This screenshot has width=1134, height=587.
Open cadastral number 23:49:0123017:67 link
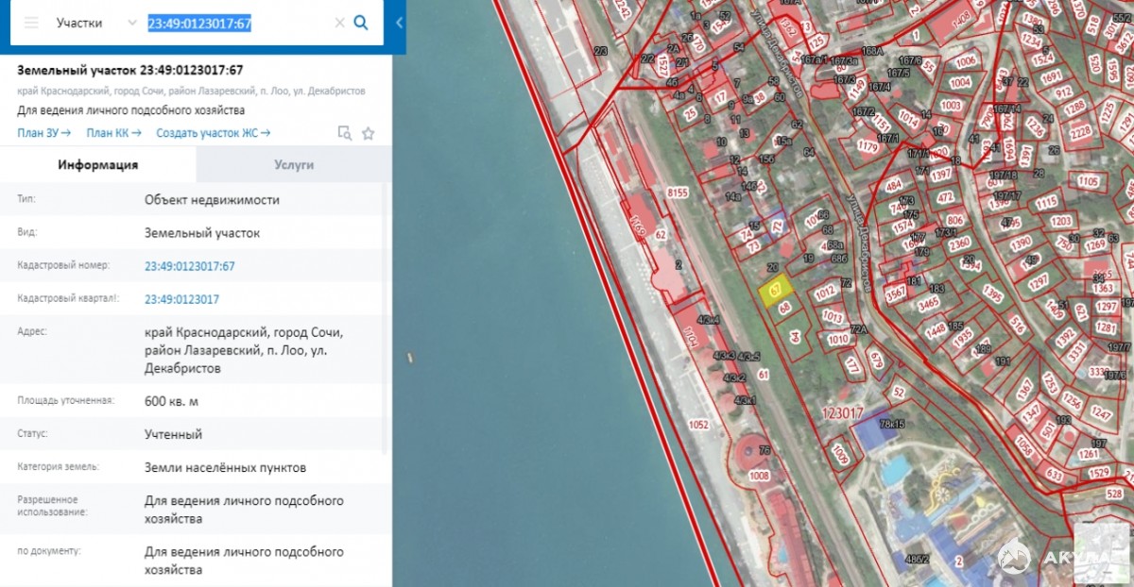(189, 266)
